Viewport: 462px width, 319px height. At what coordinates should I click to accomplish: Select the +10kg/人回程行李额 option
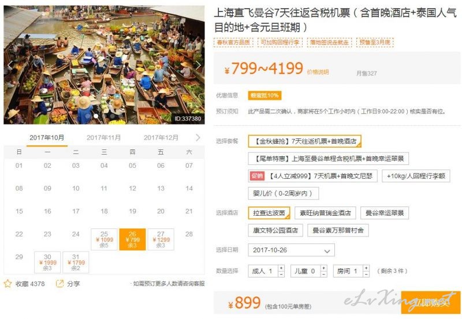coord(416,176)
